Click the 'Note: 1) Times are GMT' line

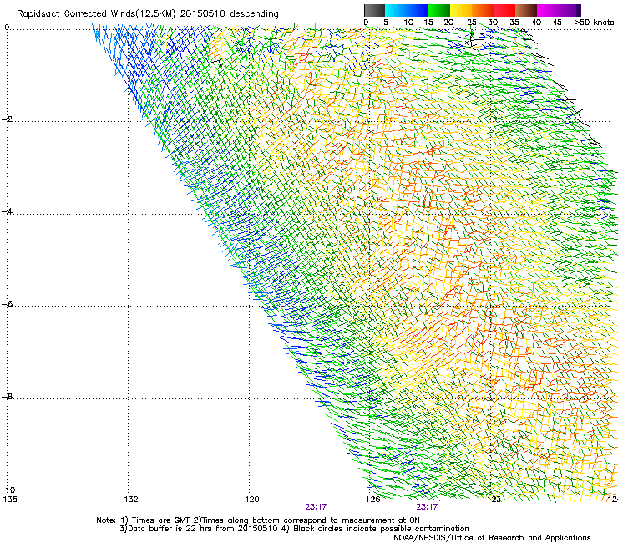tap(258, 520)
